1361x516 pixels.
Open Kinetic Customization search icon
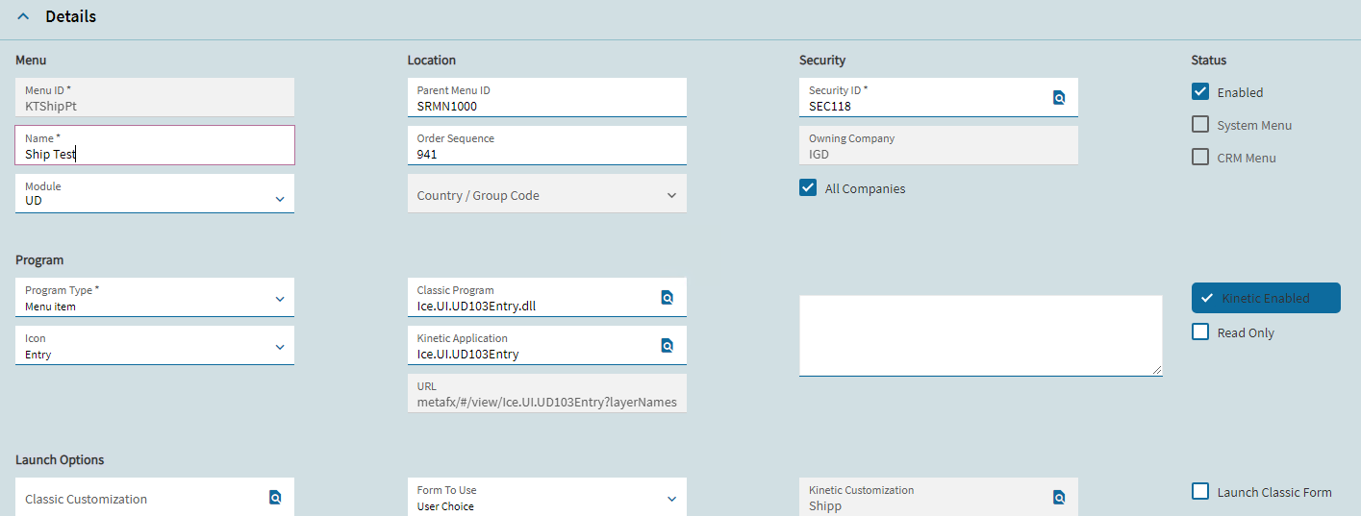(x=1058, y=498)
